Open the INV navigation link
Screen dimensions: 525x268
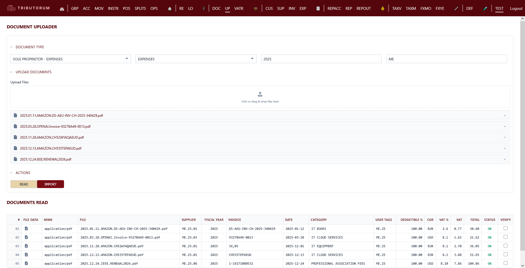(292, 9)
